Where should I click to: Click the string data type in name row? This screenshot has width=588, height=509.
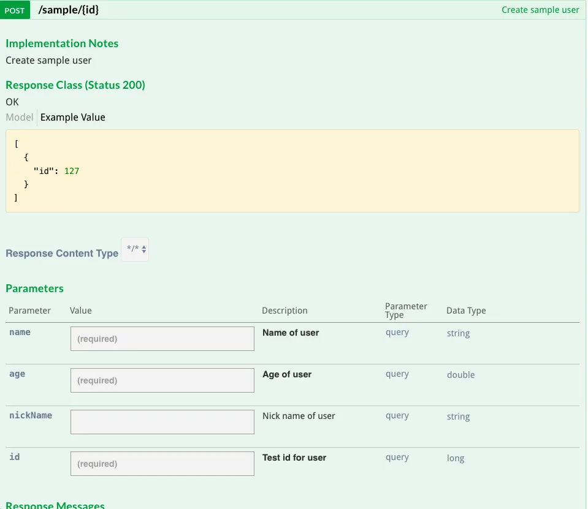[x=458, y=333]
